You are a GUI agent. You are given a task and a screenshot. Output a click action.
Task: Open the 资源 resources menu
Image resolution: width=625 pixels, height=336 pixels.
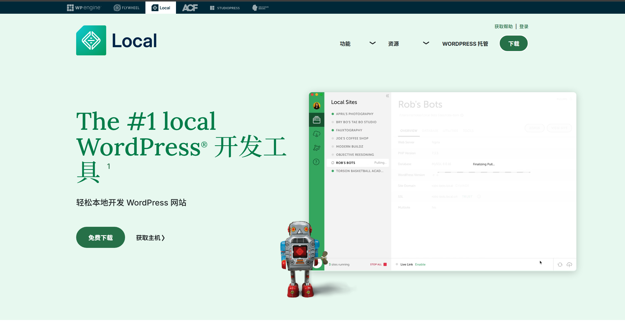pyautogui.click(x=393, y=44)
